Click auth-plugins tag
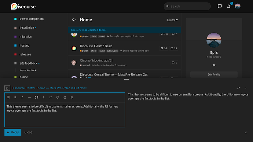Screen dimensions: 253x142 pos(112,51)
